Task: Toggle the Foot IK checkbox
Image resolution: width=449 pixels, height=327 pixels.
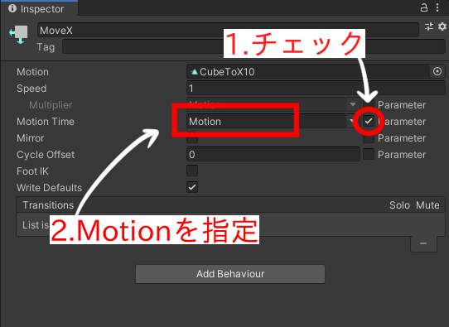Action: pyautogui.click(x=192, y=171)
